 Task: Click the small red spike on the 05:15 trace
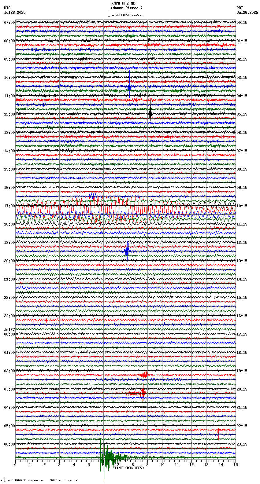point(218,430)
